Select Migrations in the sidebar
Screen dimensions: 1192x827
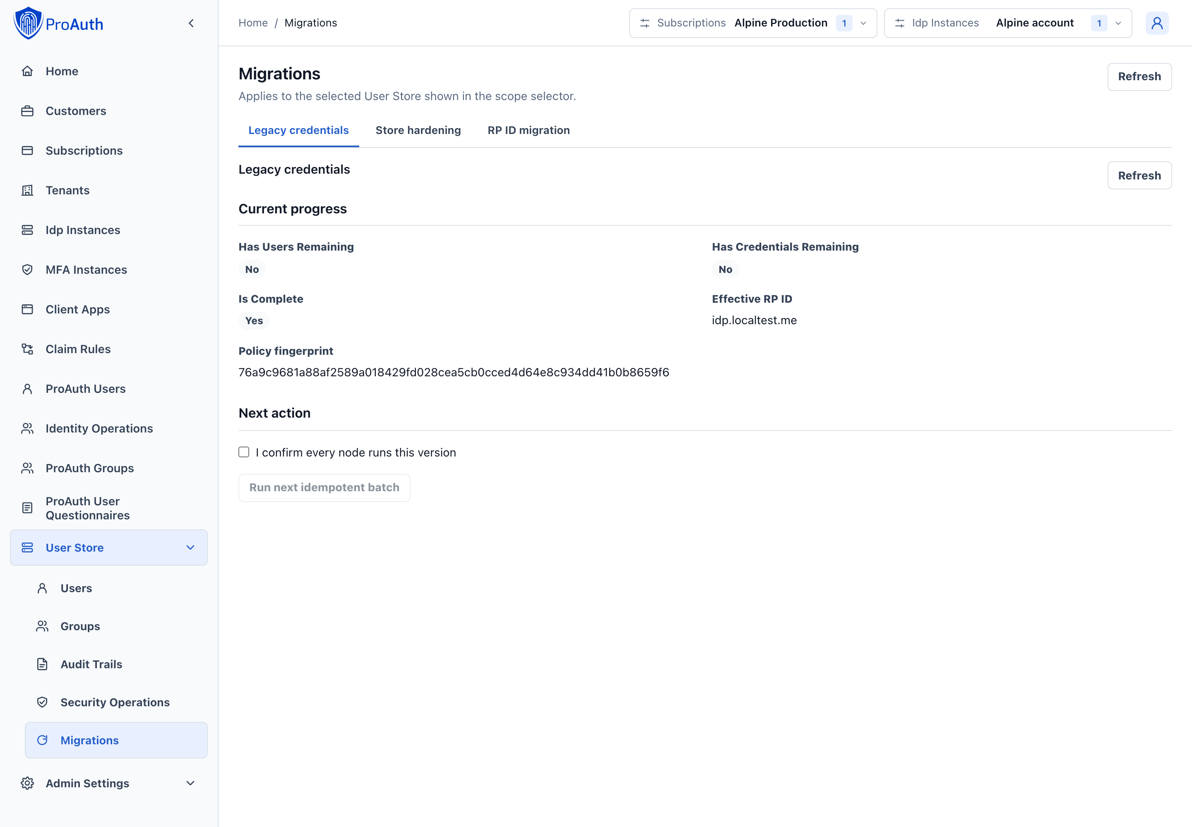tap(116, 741)
